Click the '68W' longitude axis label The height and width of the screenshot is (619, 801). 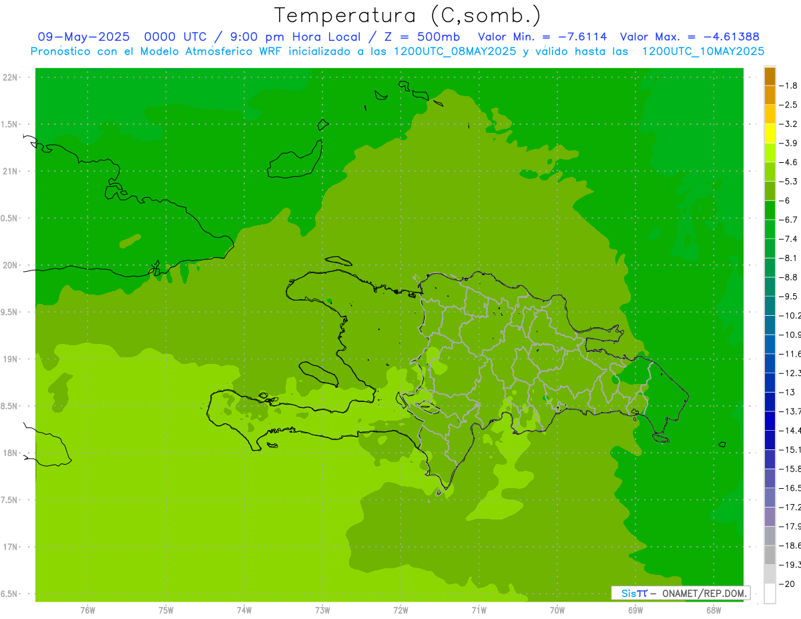[x=713, y=610]
